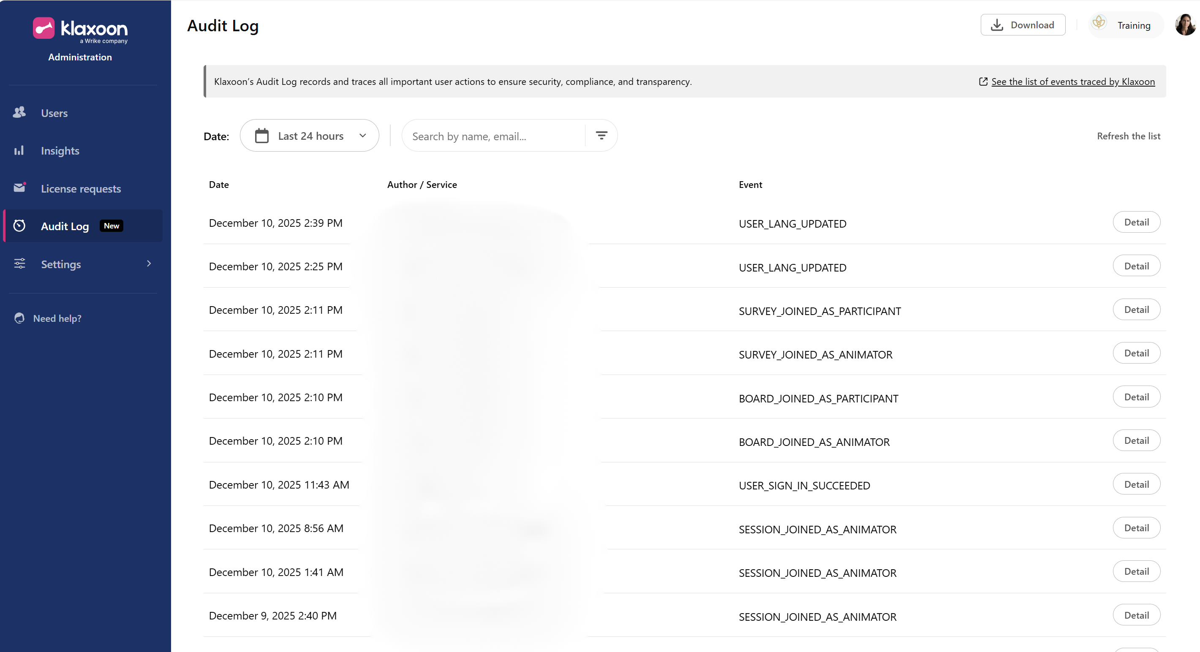This screenshot has height=652, width=1200.
Task: Download the audit log
Action: coord(1023,25)
